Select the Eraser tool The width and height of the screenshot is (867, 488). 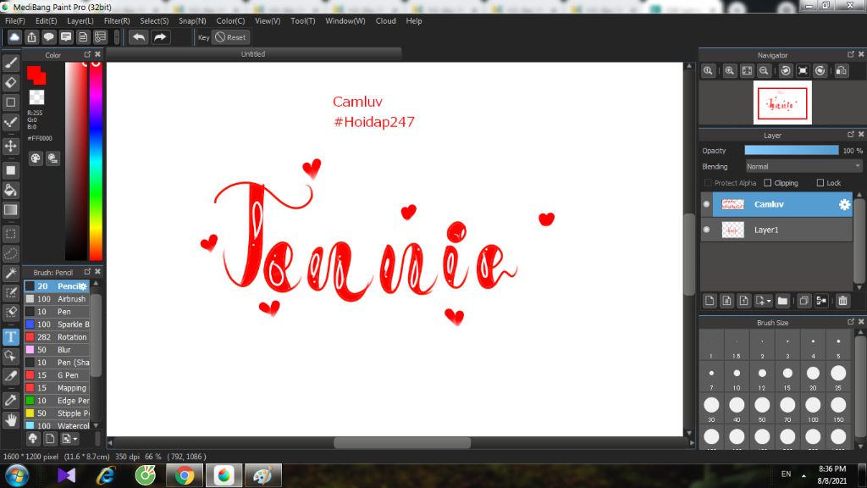[10, 82]
